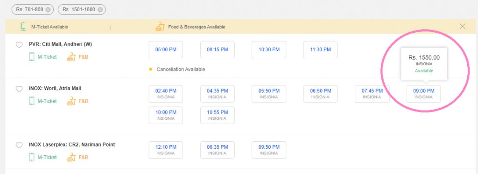Open PVR: Citi Mall, Andheri (W) cinema name
This screenshot has width=478, height=174.
pos(60,44)
